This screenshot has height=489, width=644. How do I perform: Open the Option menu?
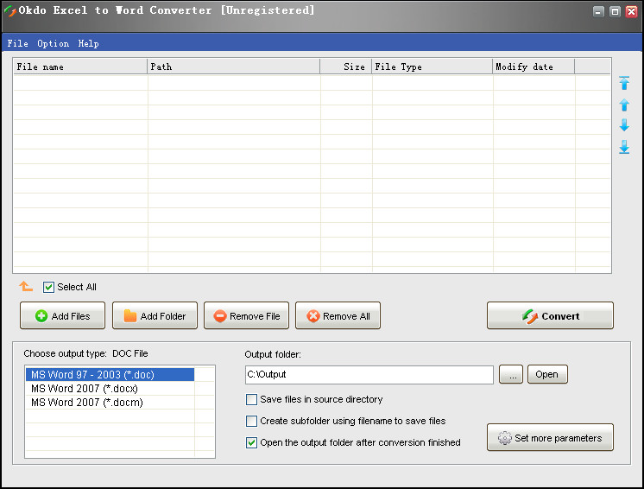pos(53,43)
